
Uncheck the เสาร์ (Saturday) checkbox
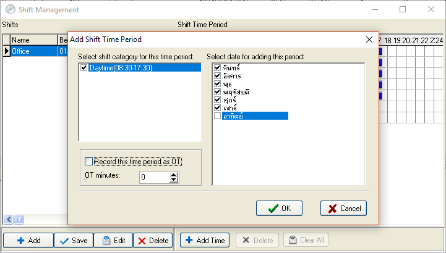[217, 108]
